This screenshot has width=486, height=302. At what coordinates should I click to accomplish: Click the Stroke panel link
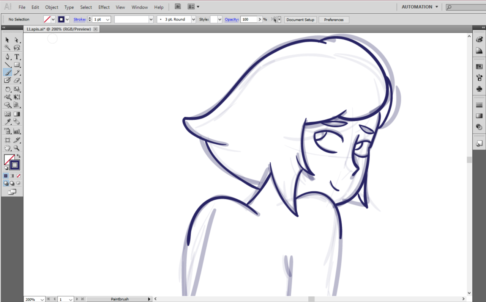(x=80, y=19)
